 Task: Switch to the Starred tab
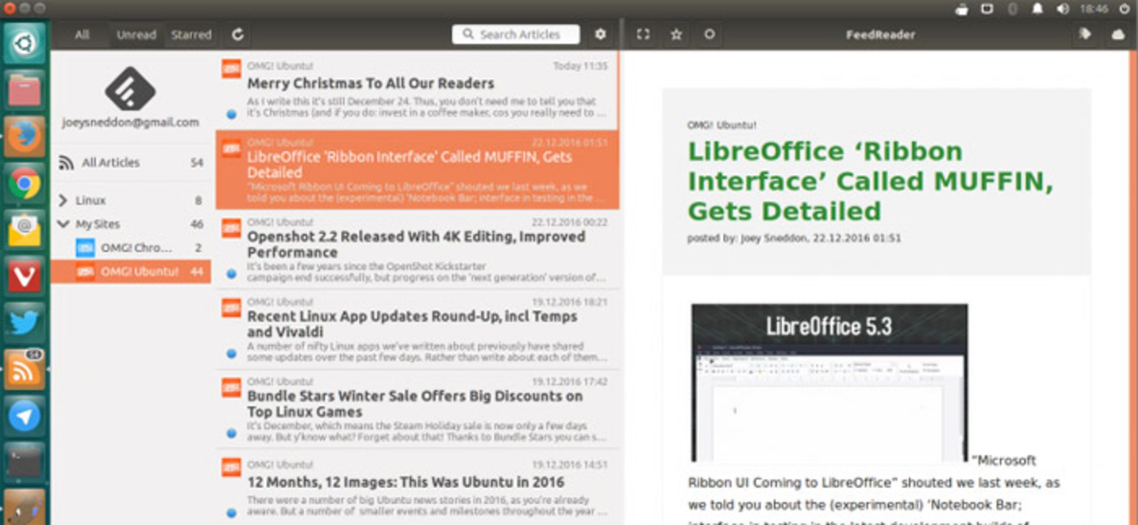click(191, 34)
